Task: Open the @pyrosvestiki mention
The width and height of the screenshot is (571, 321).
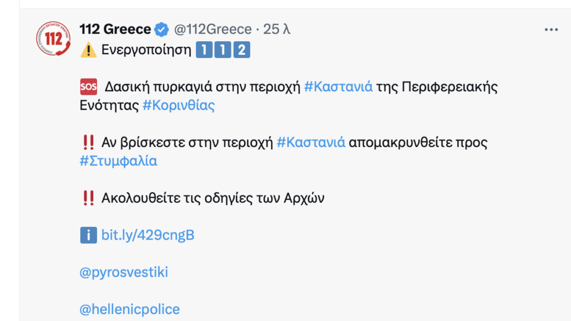Action: pos(124,273)
